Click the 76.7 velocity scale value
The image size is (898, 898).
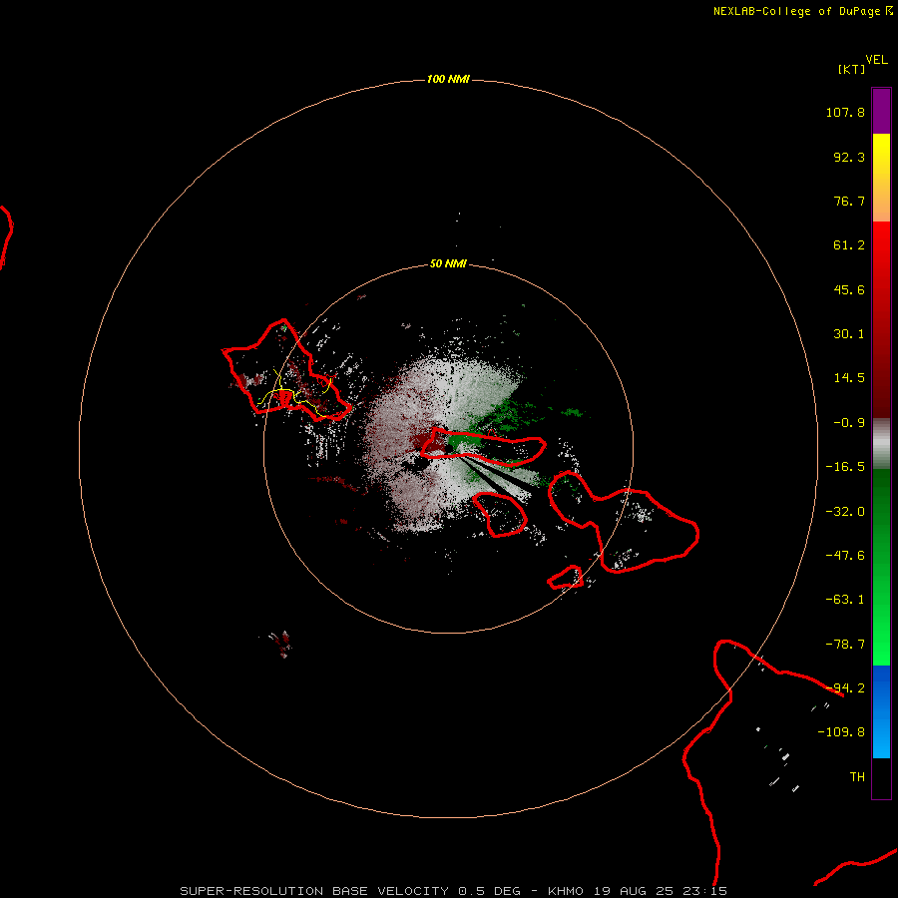[x=849, y=201]
